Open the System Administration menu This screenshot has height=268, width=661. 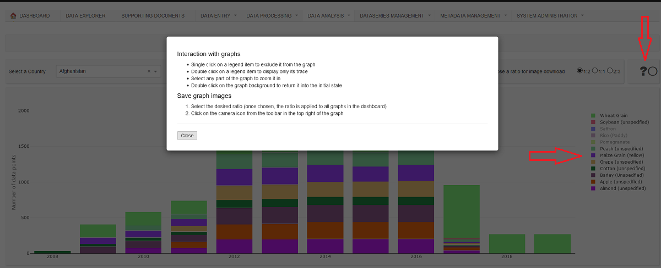(549, 15)
